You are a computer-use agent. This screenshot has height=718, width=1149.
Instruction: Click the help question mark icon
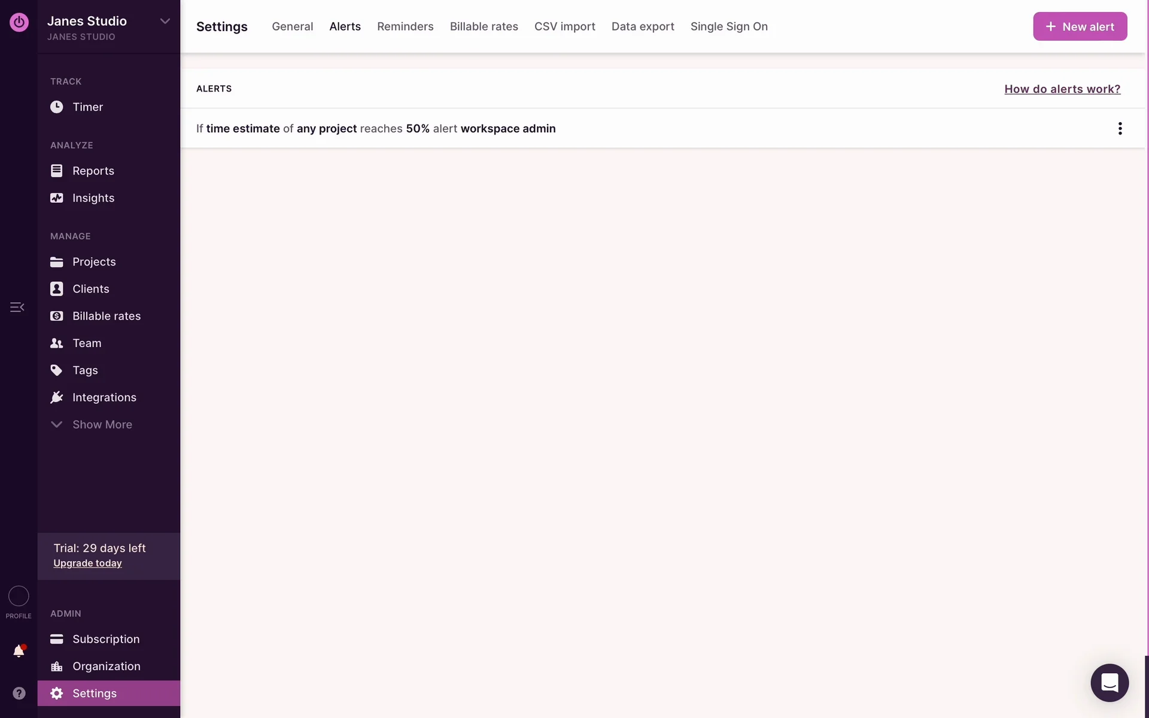click(19, 693)
